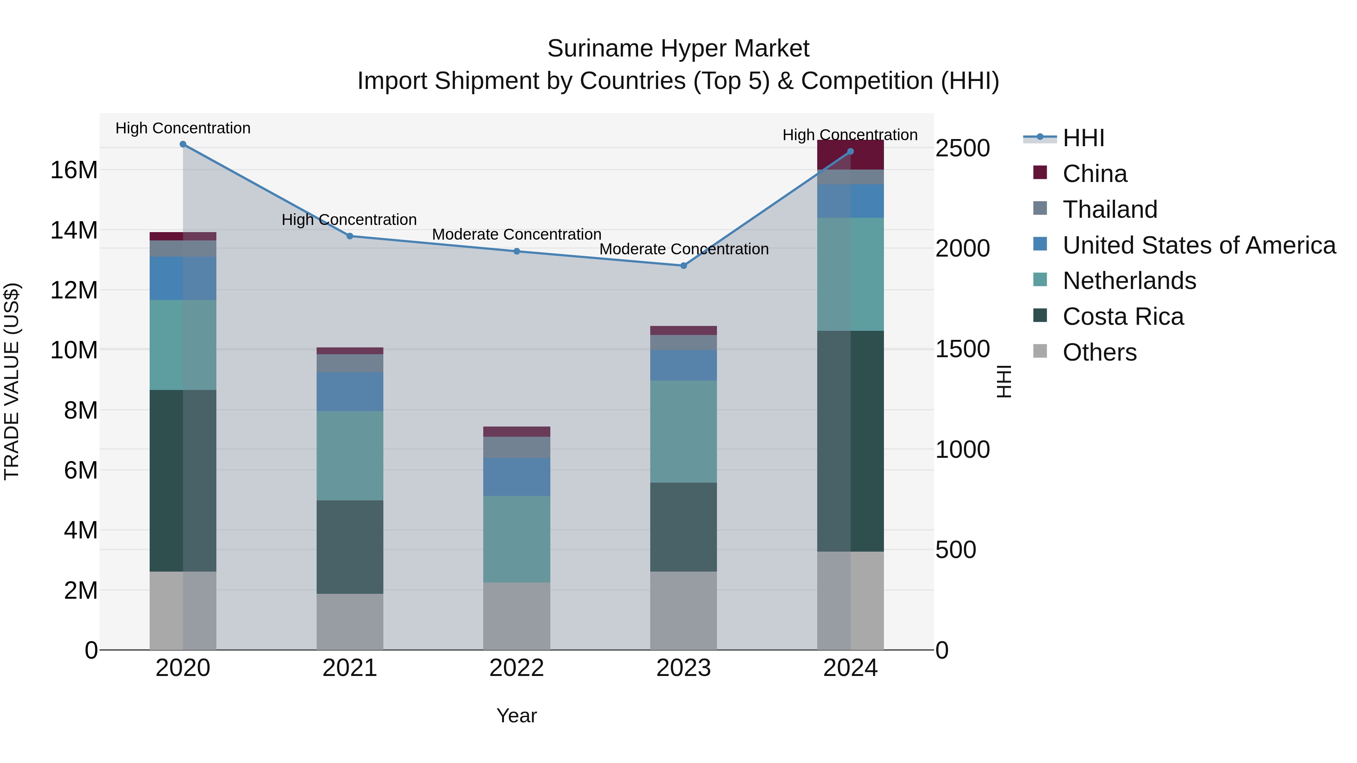
Task: Click the China legend color swatch
Action: [1040, 172]
